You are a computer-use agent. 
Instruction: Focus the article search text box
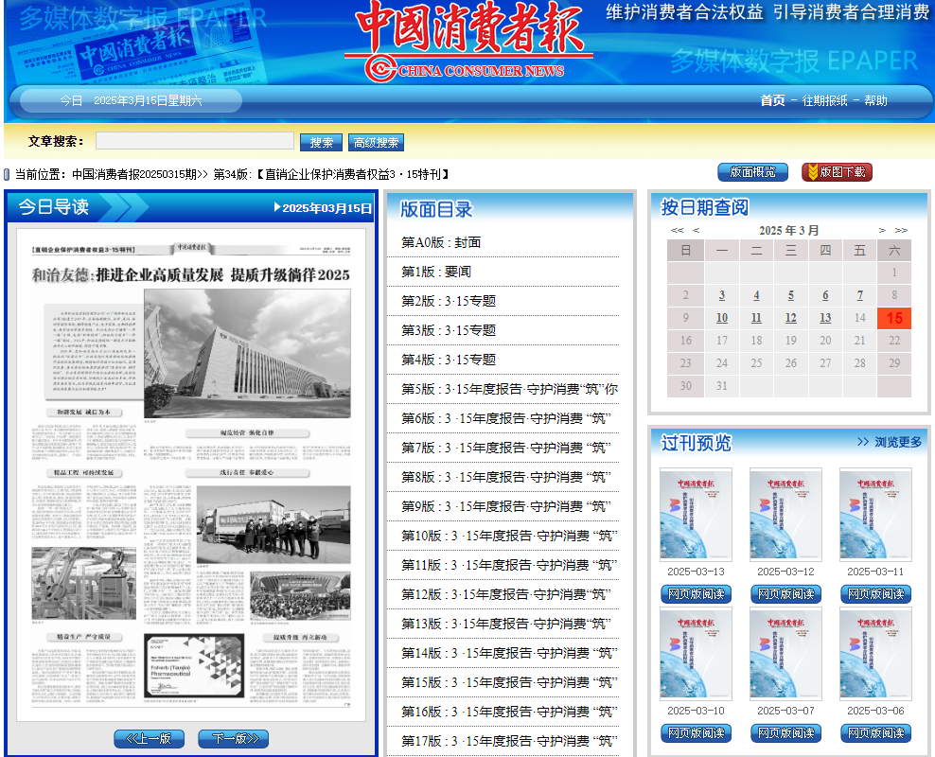tap(194, 141)
